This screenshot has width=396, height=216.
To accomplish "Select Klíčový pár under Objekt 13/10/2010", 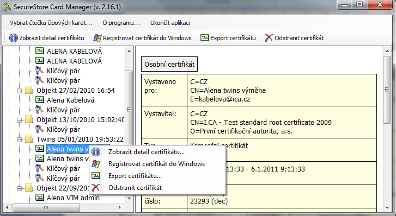I will coord(63,129).
